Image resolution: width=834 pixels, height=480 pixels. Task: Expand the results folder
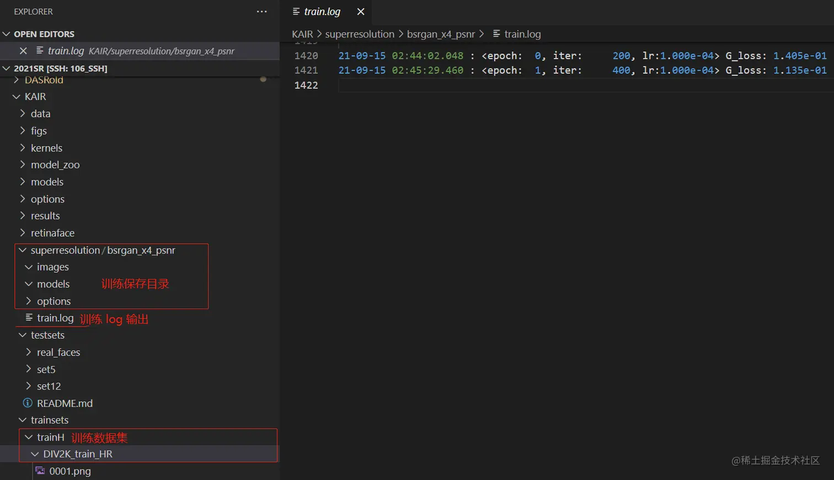pos(23,215)
